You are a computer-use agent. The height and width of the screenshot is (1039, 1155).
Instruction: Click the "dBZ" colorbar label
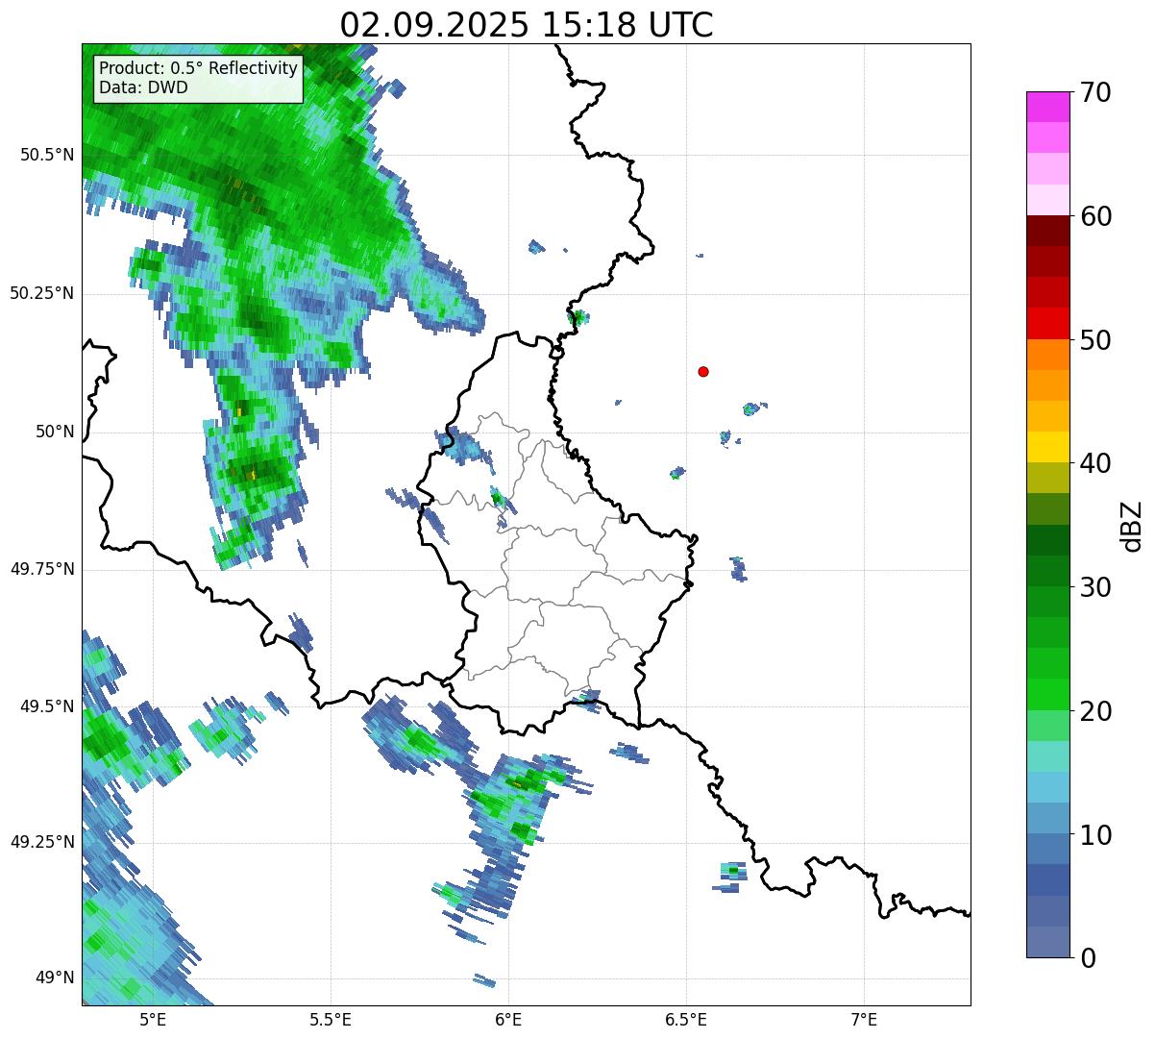[1133, 525]
